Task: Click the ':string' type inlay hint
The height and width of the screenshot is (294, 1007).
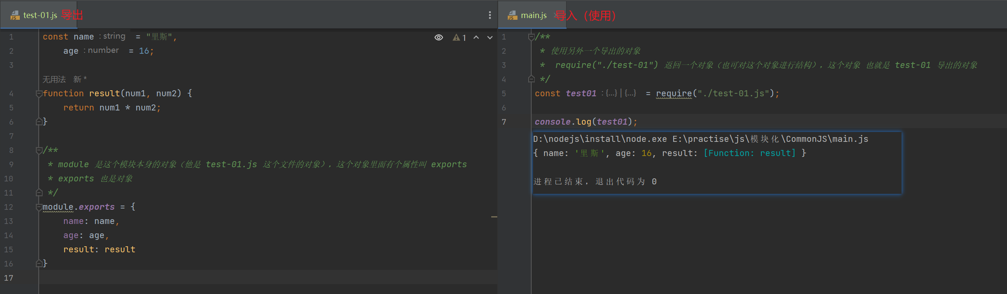Action: (112, 36)
